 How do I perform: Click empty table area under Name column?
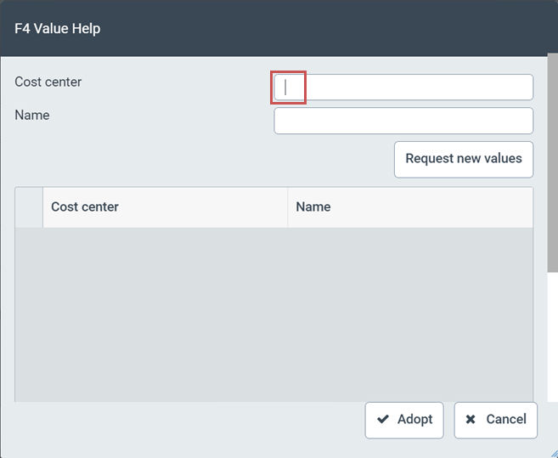409,314
